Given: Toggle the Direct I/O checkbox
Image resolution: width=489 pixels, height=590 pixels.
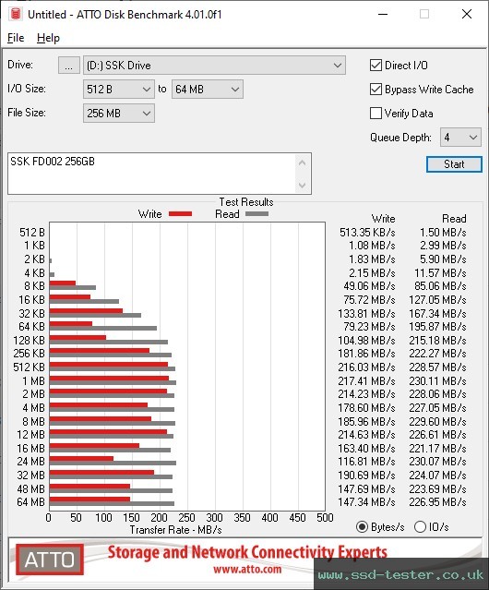Looking at the screenshot, I should tap(376, 66).
